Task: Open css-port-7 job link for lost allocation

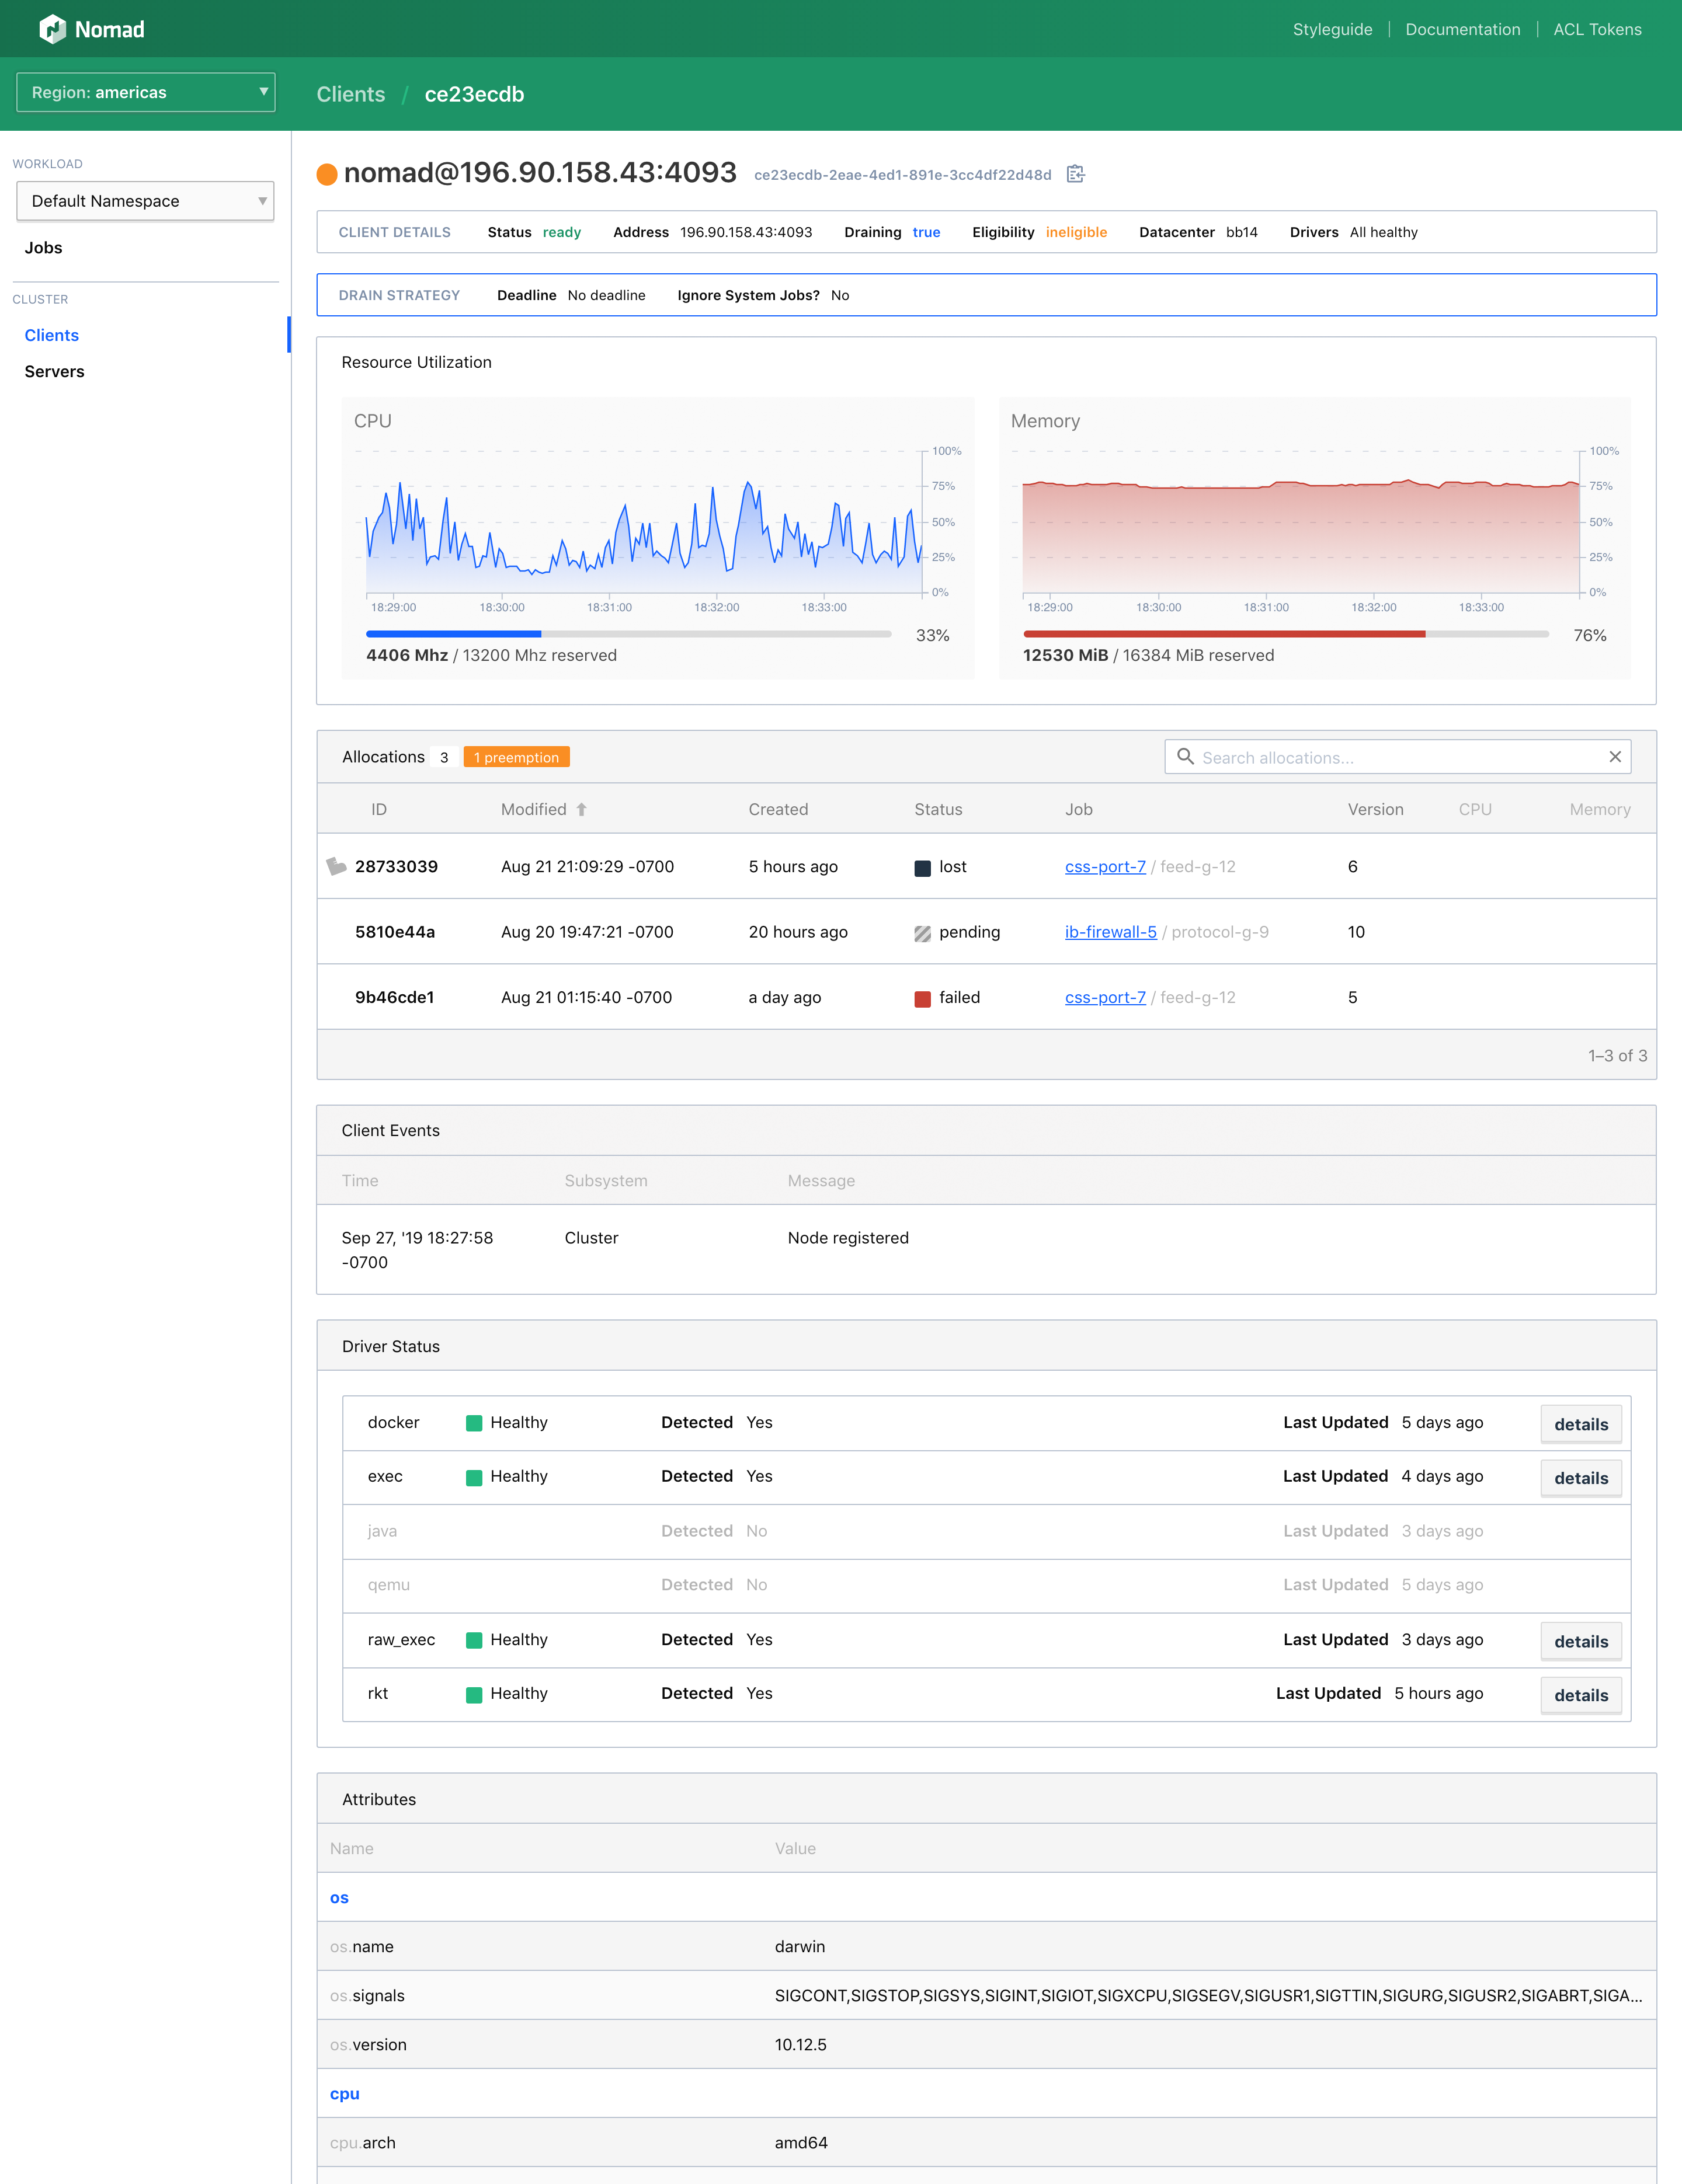Action: pyautogui.click(x=1104, y=866)
